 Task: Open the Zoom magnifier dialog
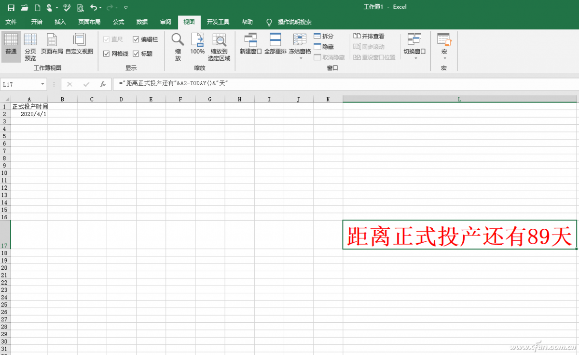tap(178, 47)
